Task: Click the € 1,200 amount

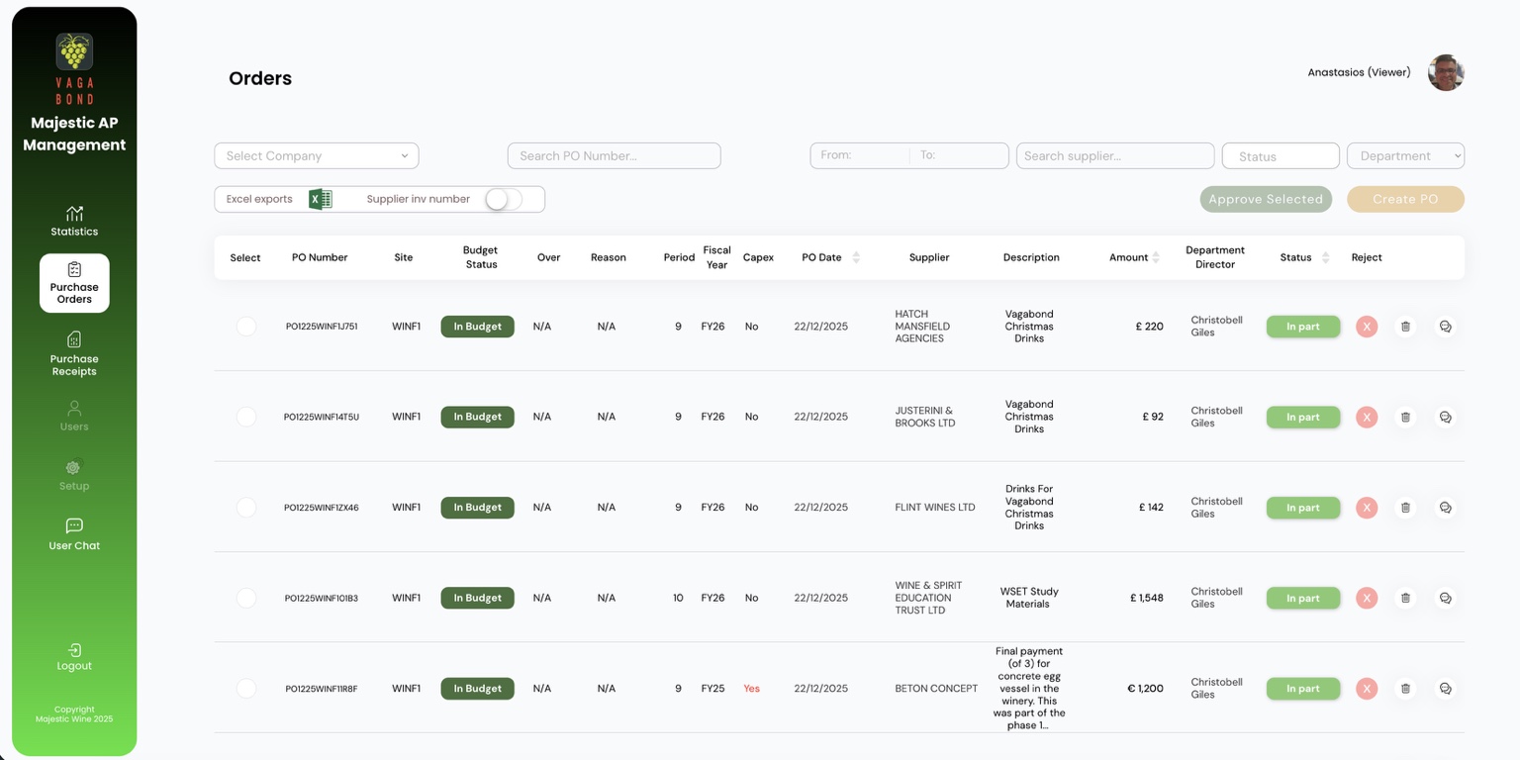Action: coord(1146,689)
